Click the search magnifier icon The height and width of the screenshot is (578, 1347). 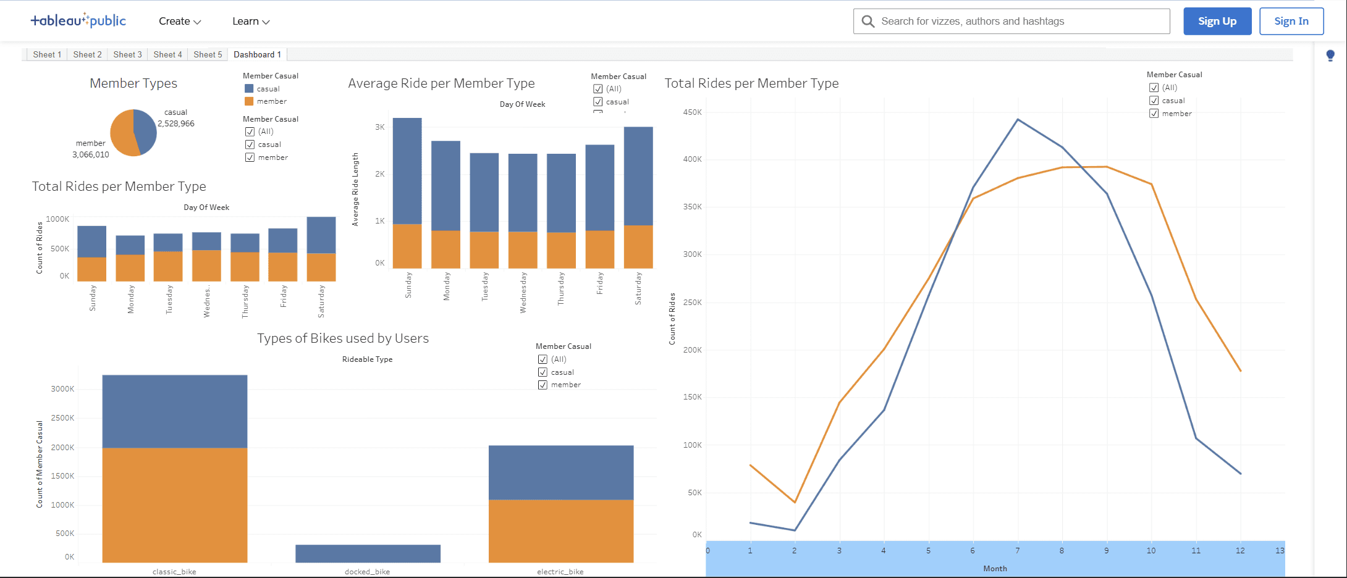pyautogui.click(x=868, y=20)
